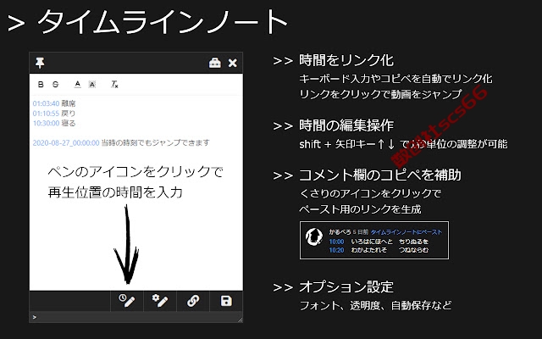Click the 10:00 timestamp in sample comment
Image resolution: width=542 pixels, height=339 pixels.
336,242
